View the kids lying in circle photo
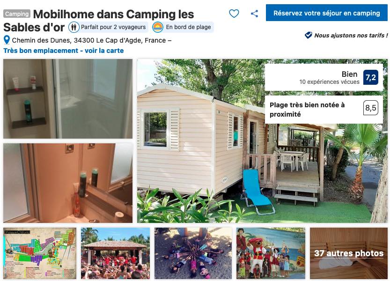Viewport: 390px width, 281px height. point(193,253)
